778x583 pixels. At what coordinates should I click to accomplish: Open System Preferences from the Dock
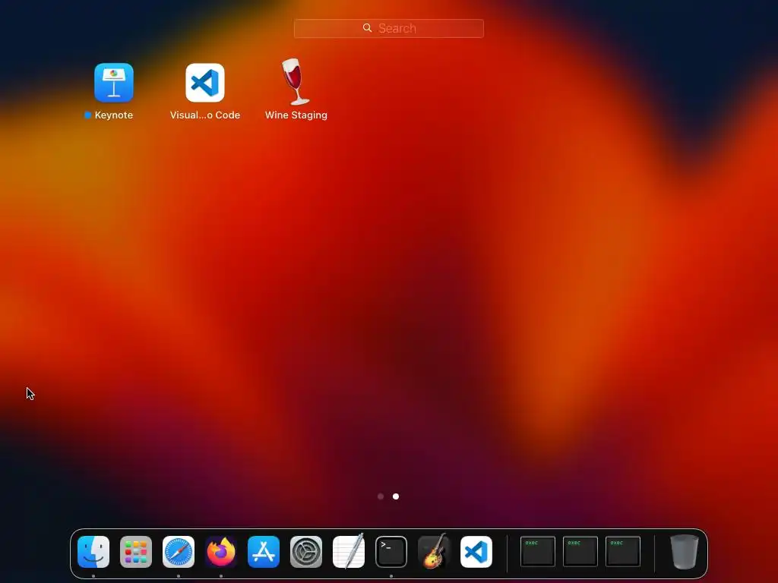[306, 552]
